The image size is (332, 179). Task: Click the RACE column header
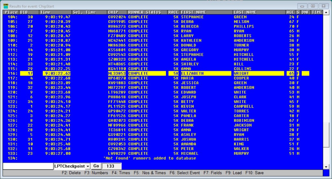point(173,12)
